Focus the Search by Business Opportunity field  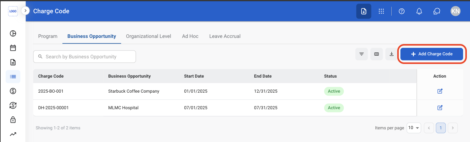[x=85, y=57]
